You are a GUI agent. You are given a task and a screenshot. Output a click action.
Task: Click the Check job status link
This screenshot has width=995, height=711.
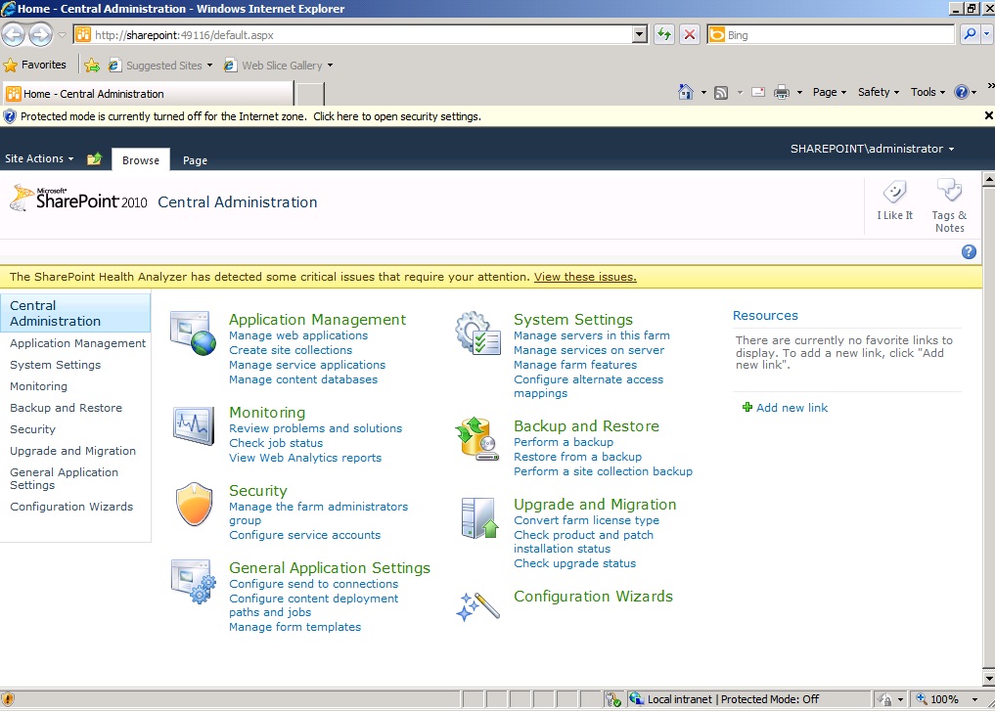point(276,443)
